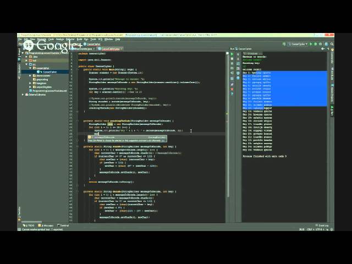Open the Build menu
The height and width of the screenshot is (264, 352).
79,39
